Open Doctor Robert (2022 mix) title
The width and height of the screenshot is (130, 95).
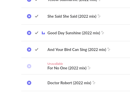69,83
